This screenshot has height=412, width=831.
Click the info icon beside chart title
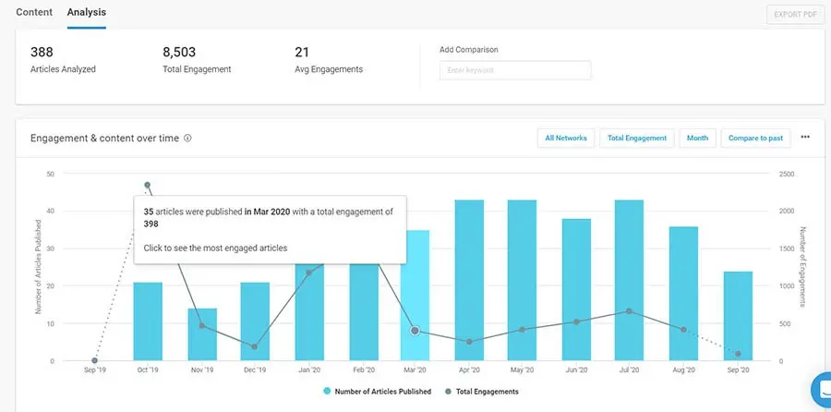187,139
